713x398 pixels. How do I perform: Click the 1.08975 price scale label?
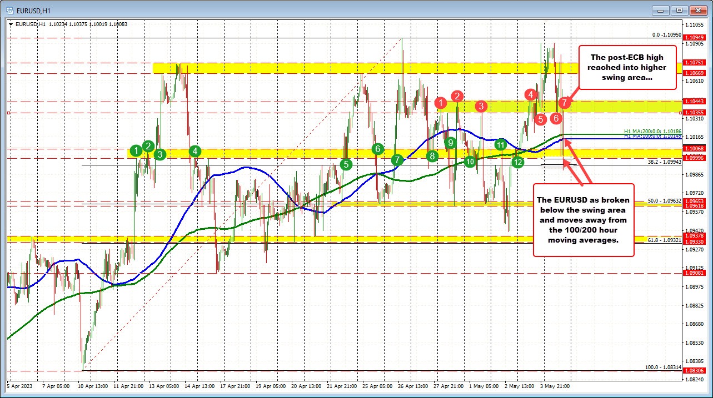(x=695, y=286)
